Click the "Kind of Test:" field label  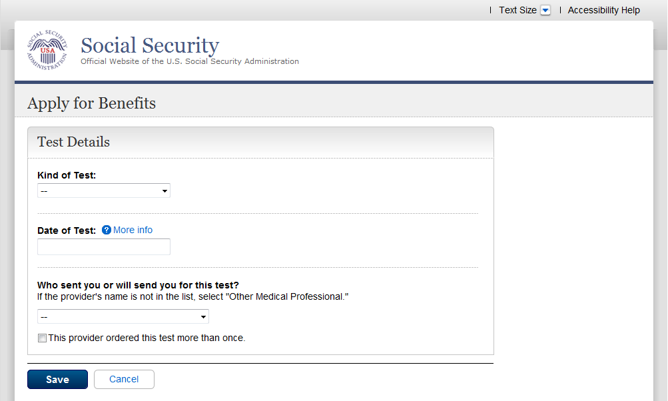click(x=67, y=175)
